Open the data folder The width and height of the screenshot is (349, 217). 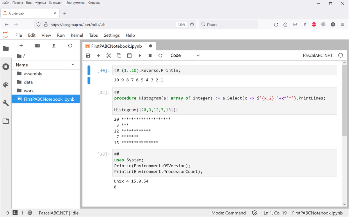tap(46, 82)
